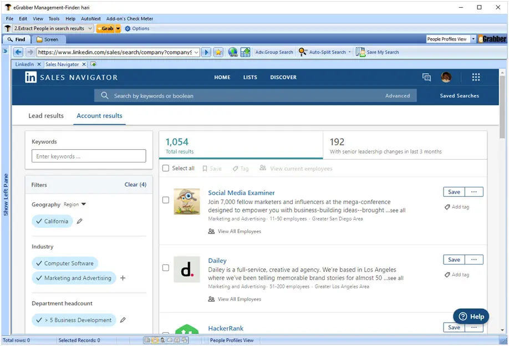509x346 pixels.
Task: Click the browser back arrow button
Action: [x=18, y=52]
